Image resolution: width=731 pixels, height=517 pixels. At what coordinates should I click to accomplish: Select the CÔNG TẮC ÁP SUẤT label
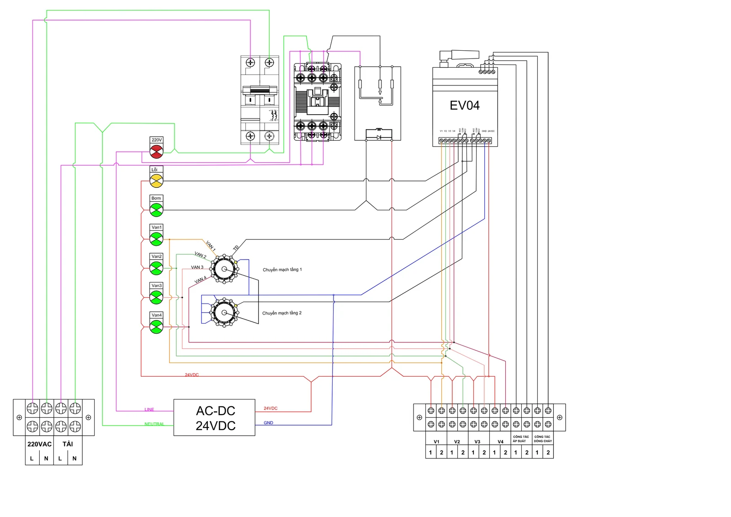tap(521, 439)
